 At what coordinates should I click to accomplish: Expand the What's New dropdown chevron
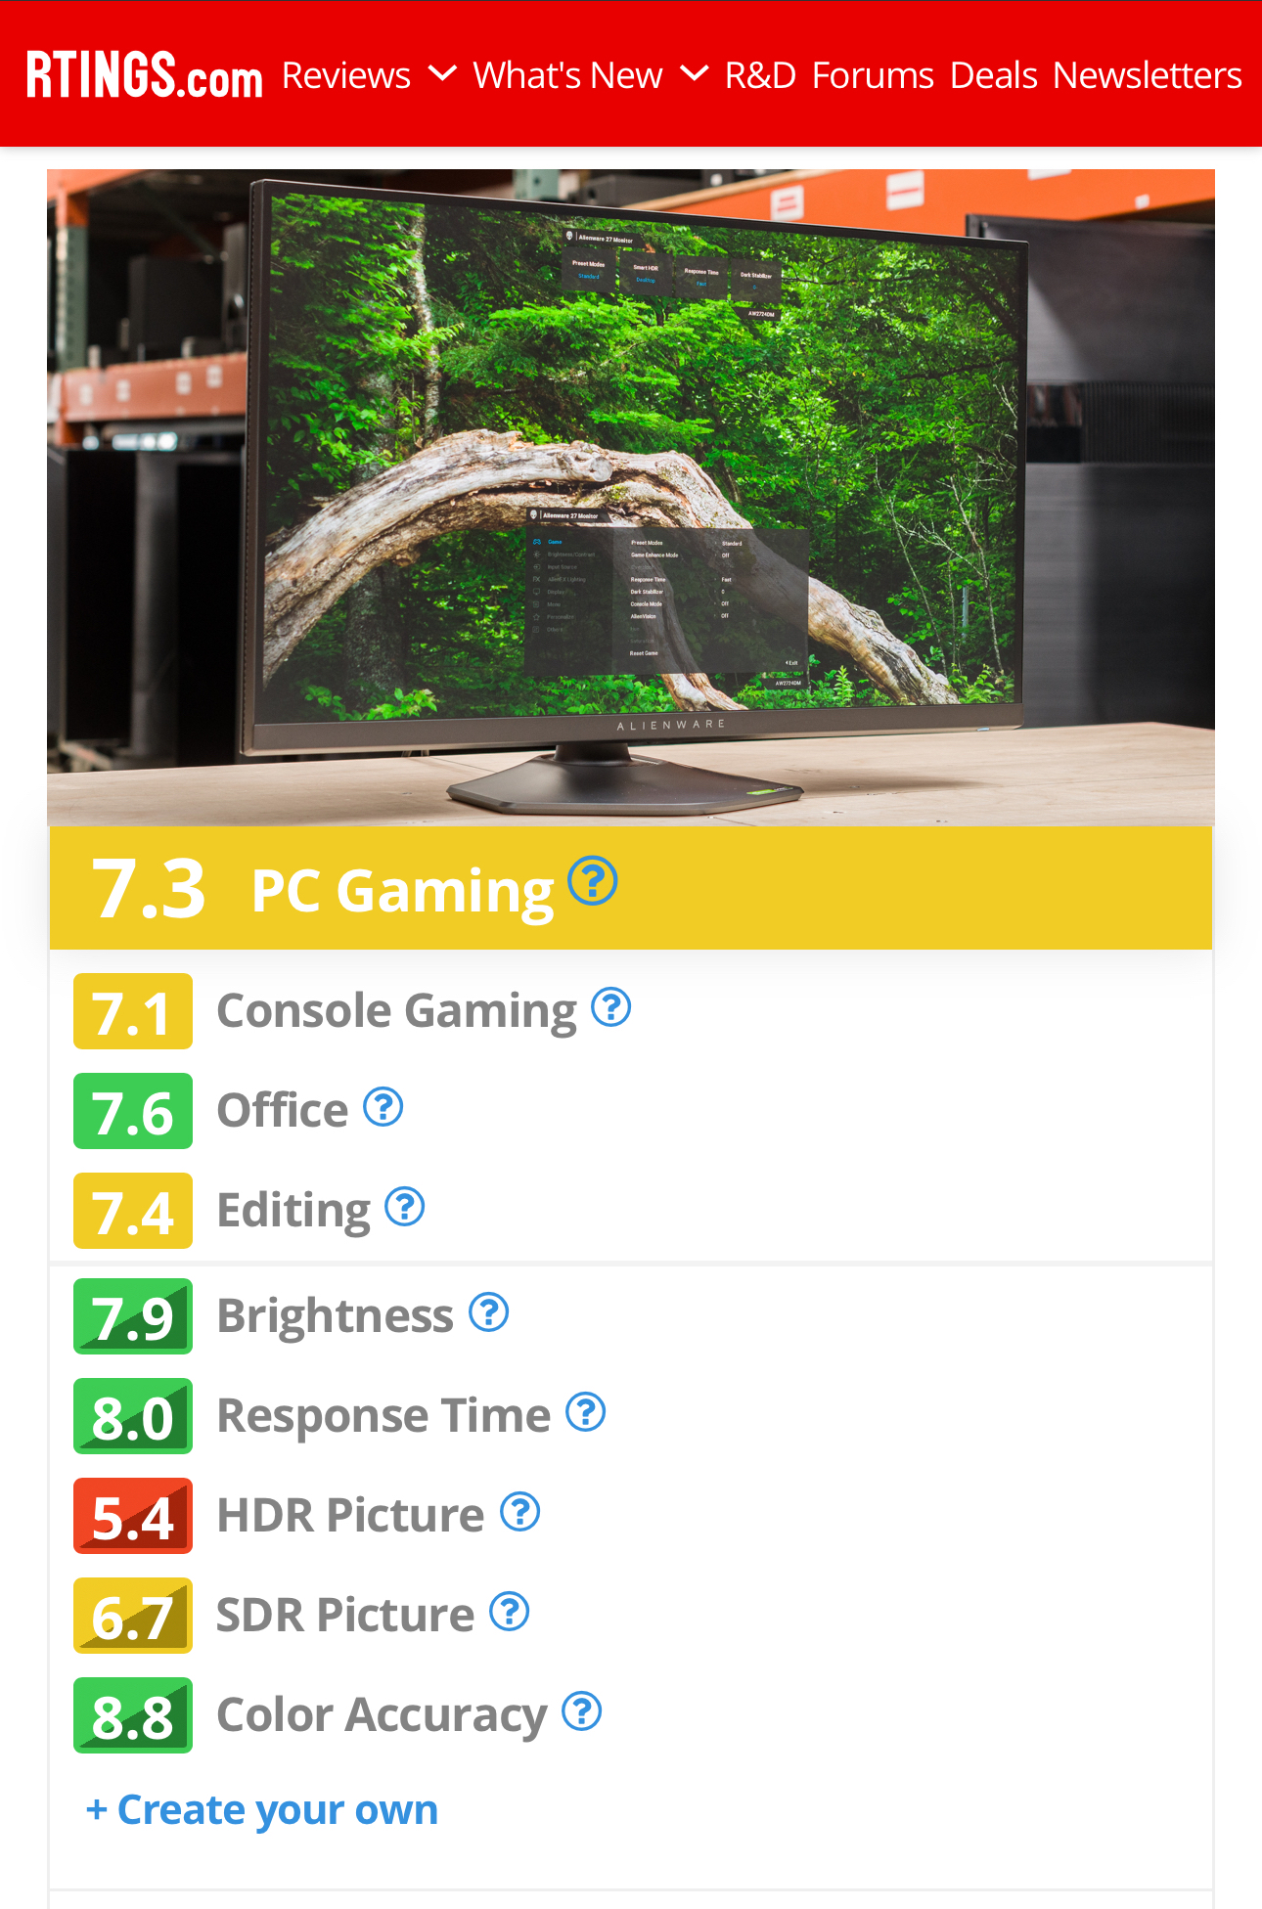[694, 73]
